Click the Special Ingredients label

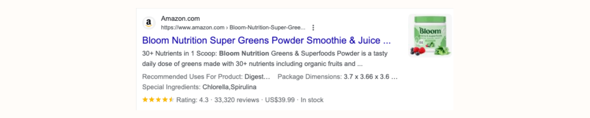(171, 87)
